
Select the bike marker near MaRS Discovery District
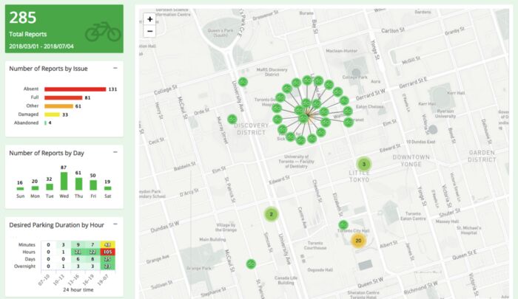point(243,82)
